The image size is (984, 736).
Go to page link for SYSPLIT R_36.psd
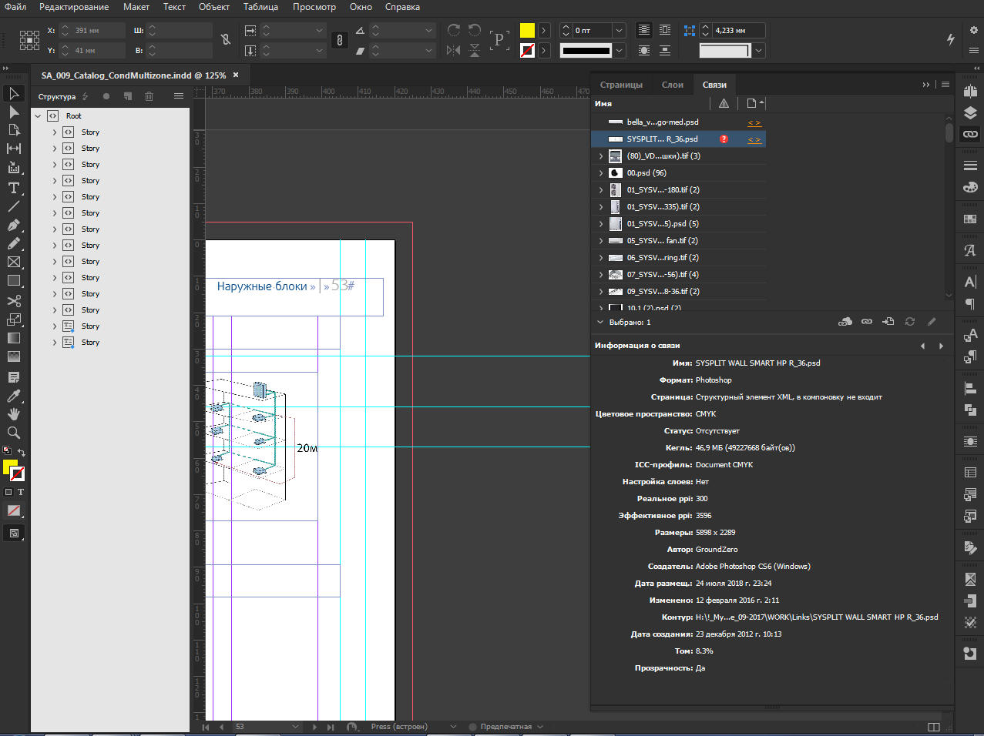(x=754, y=139)
